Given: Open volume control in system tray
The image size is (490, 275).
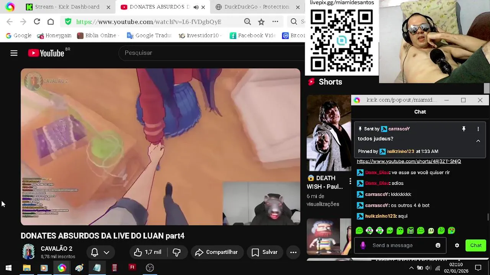Looking at the screenshot, I should click(x=428, y=268).
